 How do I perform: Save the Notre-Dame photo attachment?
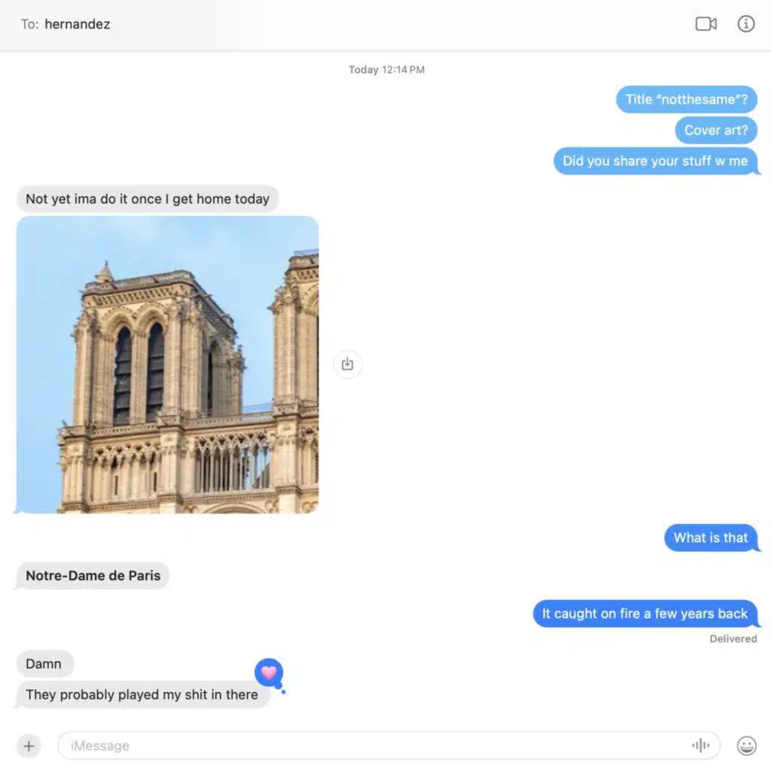347,364
